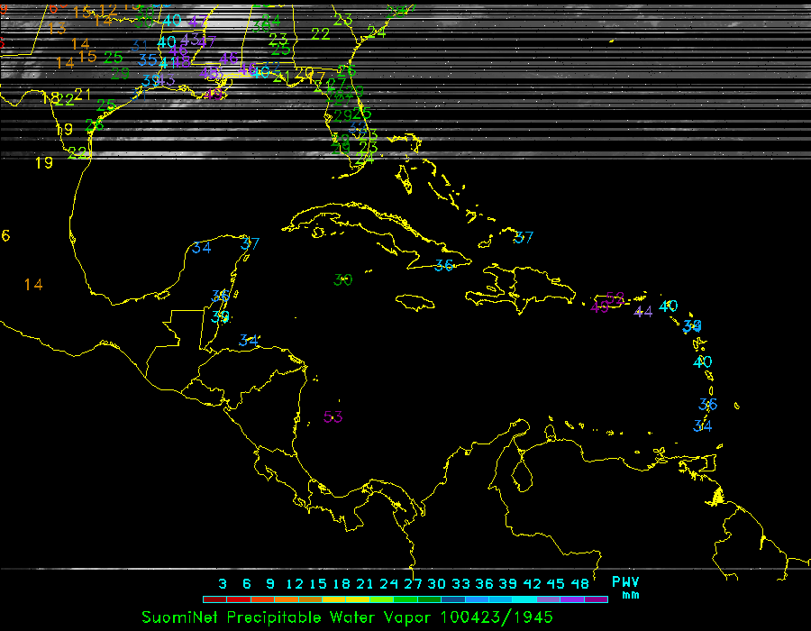Click the blue 37 reading near Turks and Caicos
Image resolution: width=811 pixels, height=631 pixels.
coord(524,238)
